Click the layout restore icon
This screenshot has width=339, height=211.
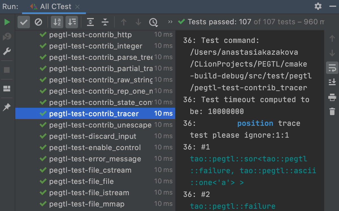(7, 89)
